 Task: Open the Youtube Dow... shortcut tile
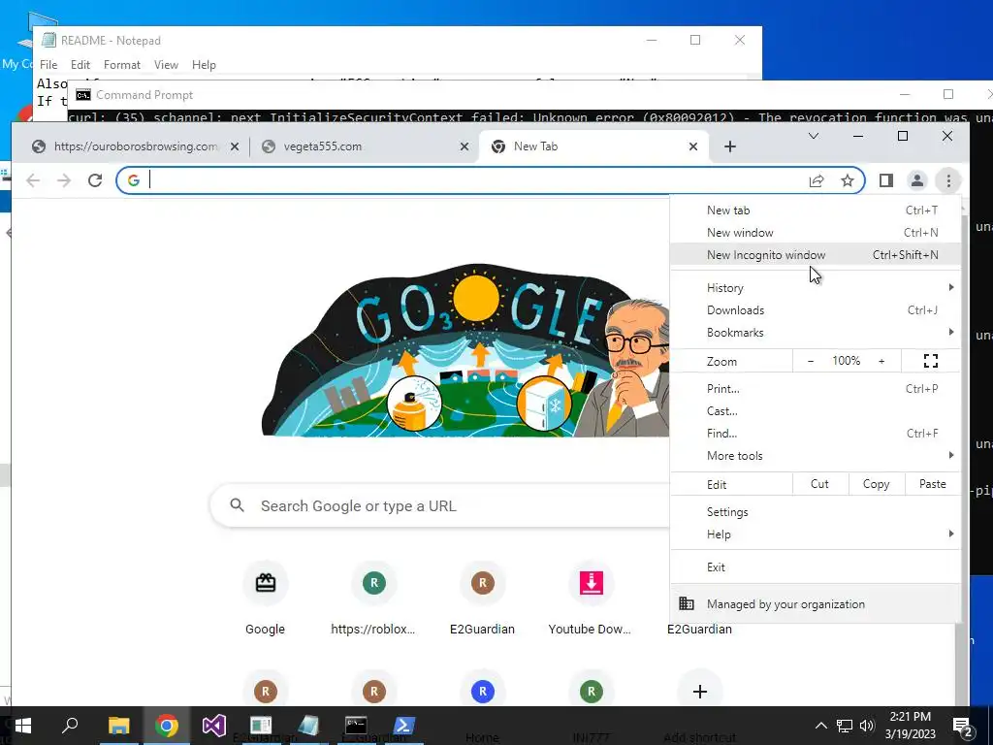point(591,599)
